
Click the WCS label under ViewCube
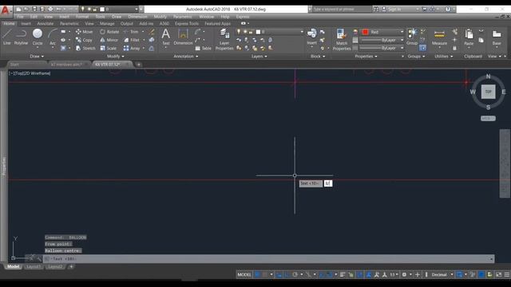pos(488,119)
